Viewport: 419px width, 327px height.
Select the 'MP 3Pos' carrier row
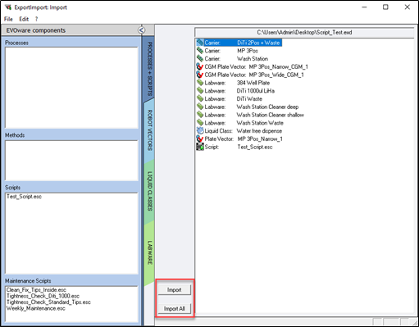[227, 51]
